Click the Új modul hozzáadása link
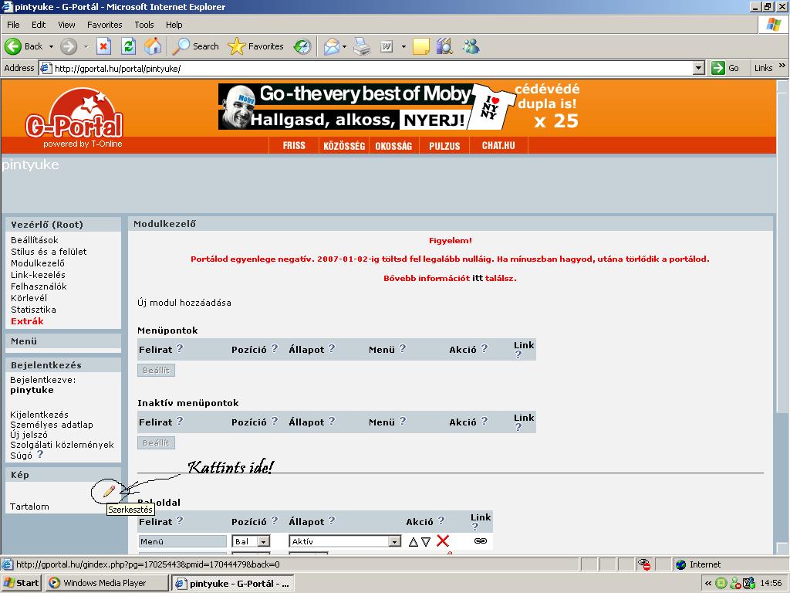790x593 pixels. point(184,302)
